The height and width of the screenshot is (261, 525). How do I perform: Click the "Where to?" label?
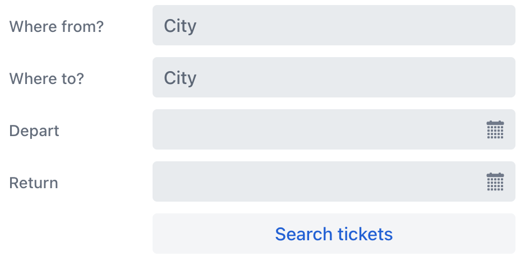47,78
